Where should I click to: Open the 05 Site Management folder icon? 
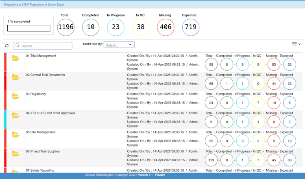[15, 134]
